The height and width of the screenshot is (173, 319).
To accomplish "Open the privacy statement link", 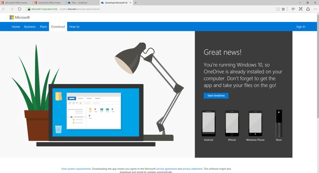I will [192, 169].
